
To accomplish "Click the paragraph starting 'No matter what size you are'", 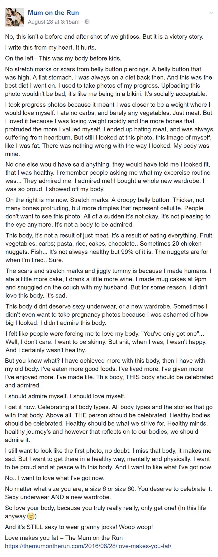I will (108, 493).
